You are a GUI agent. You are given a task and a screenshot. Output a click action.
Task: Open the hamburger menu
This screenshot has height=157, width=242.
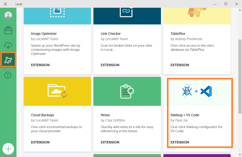point(5,4)
